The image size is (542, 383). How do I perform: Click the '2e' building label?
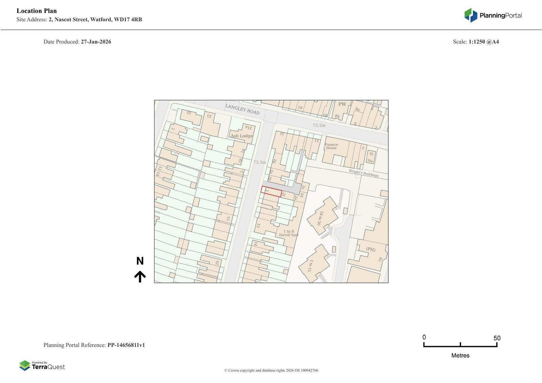295,198
